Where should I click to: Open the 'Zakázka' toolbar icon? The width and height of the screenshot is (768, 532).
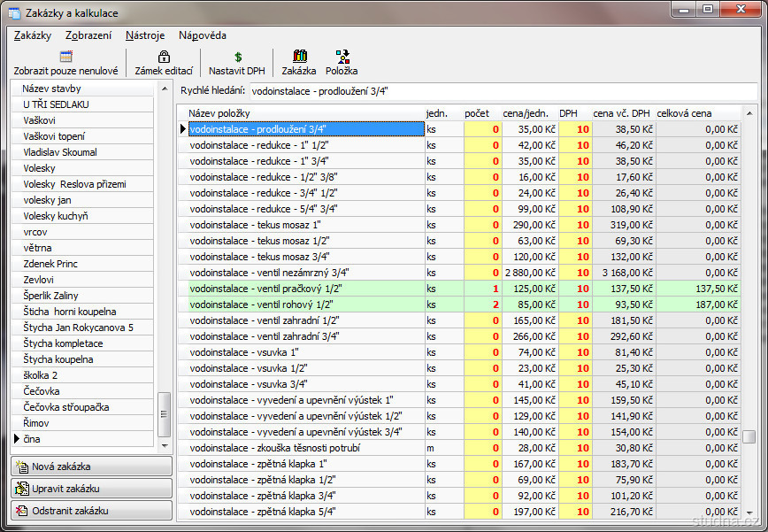click(x=299, y=57)
